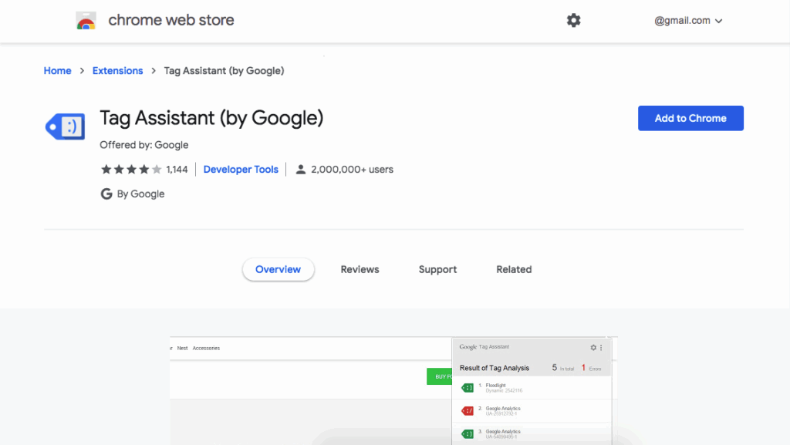The width and height of the screenshot is (790, 445).
Task: Click the chrome web store title
Action: tap(171, 20)
